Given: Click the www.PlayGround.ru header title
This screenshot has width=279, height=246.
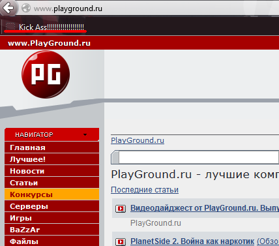Looking at the screenshot, I should click(x=49, y=43).
